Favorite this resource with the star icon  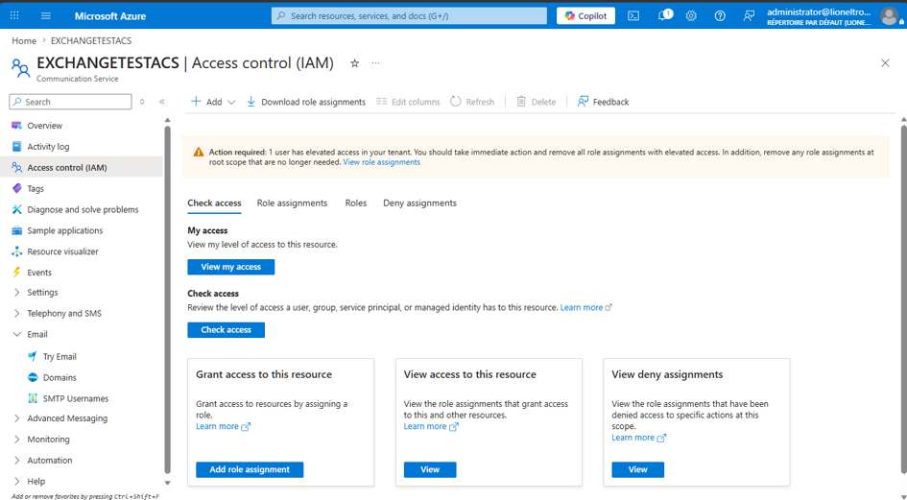tap(354, 63)
